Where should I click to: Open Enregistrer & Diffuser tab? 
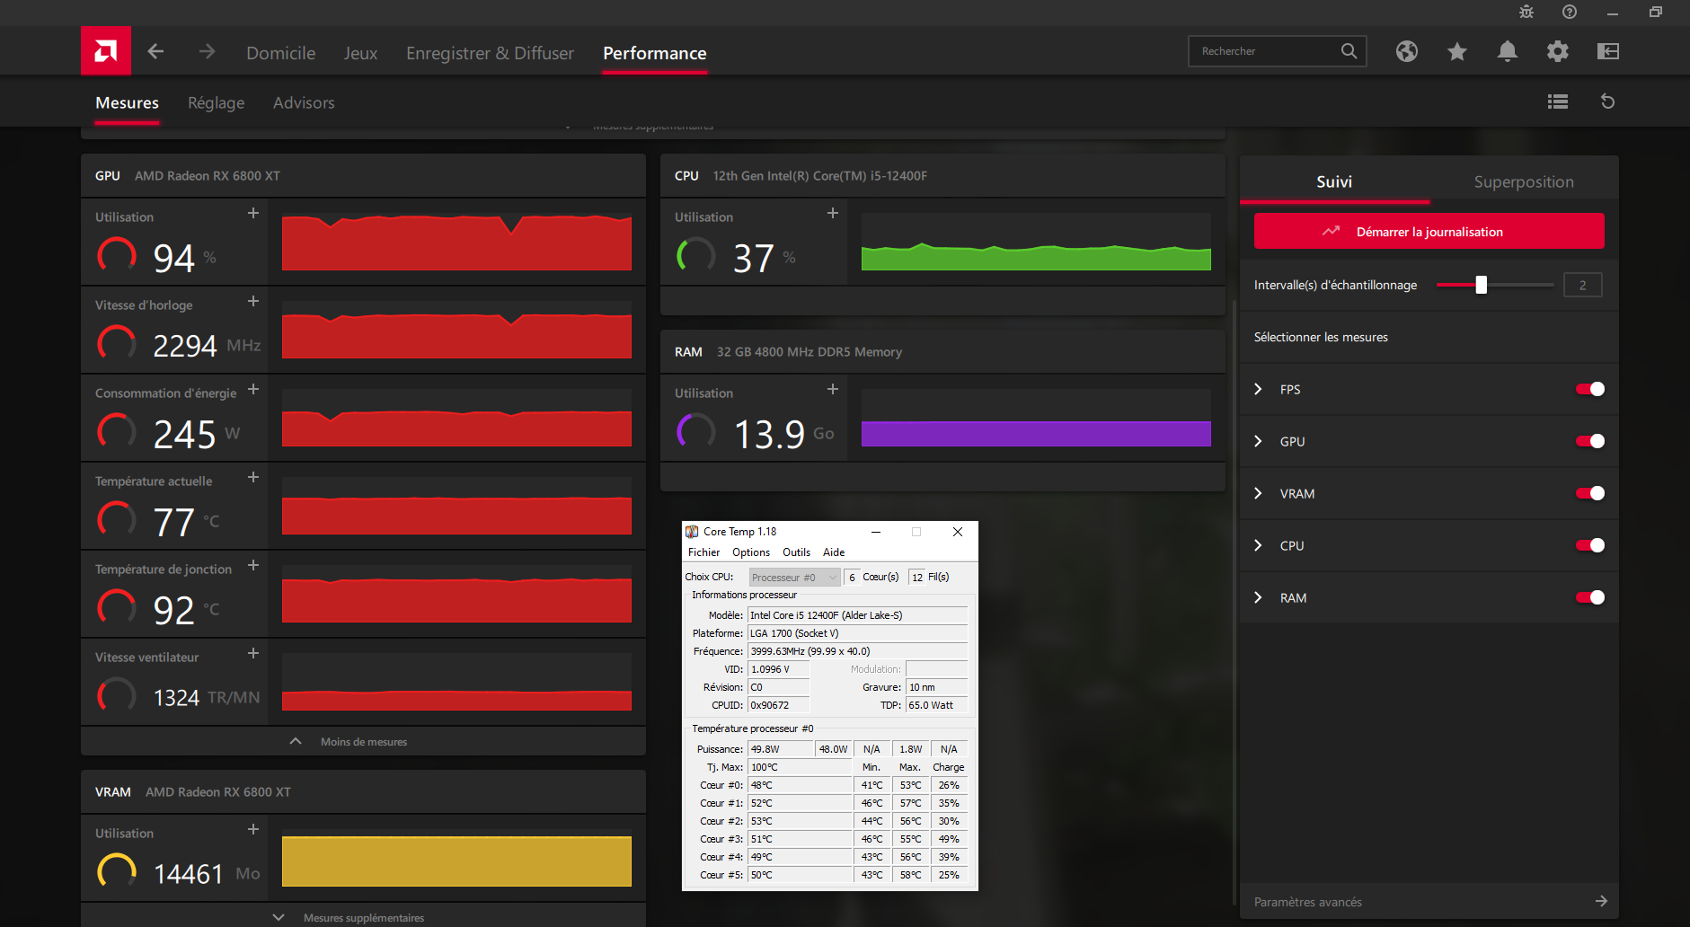[x=490, y=53]
